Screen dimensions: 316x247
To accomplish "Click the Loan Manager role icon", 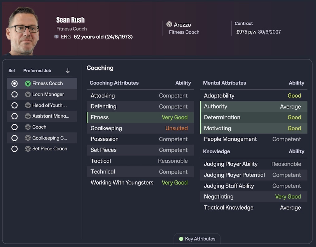I will [28, 94].
